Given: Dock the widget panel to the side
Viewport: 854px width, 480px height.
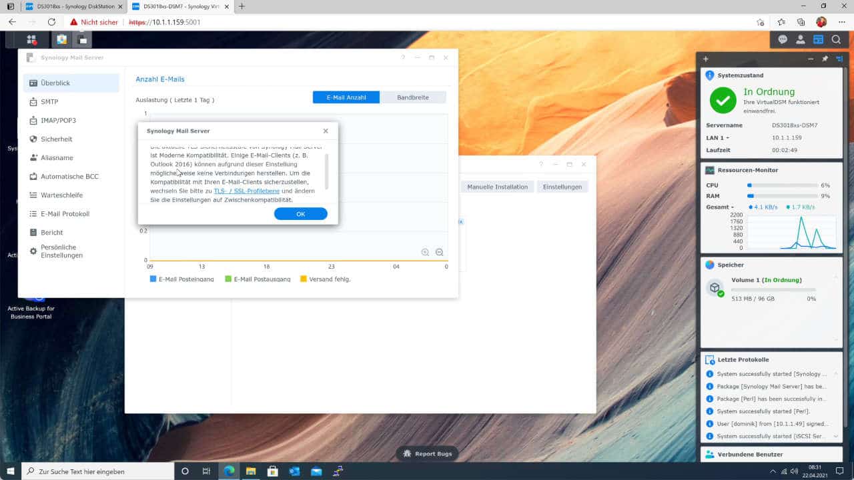Looking at the screenshot, I should pos(839,59).
